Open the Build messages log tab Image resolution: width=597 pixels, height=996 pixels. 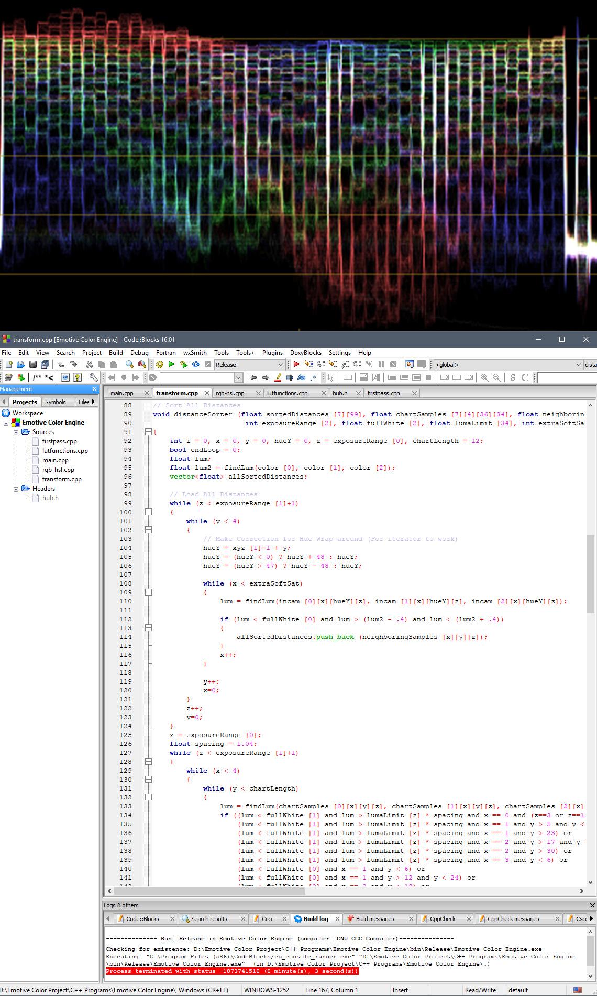coord(374,919)
